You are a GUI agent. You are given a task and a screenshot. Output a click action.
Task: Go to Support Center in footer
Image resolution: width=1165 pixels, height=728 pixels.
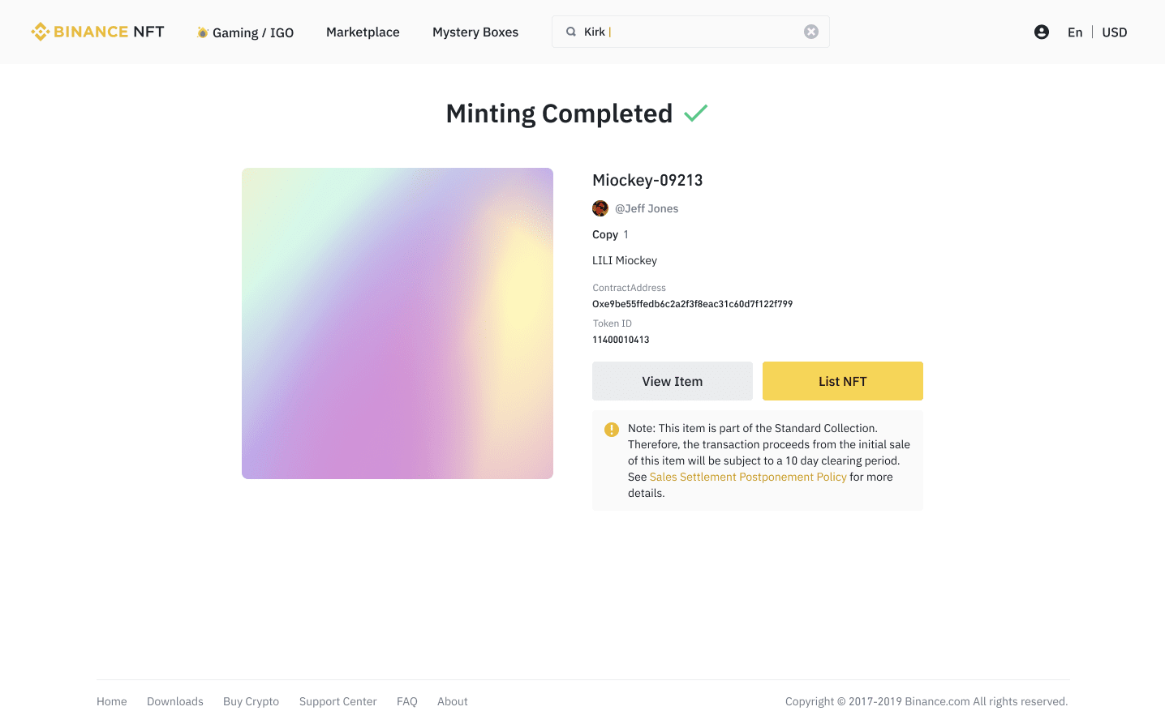[x=337, y=701]
